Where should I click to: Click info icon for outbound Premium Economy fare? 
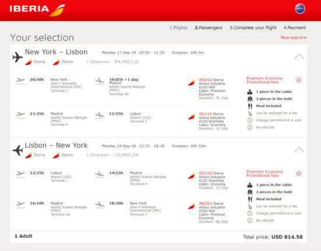pyautogui.click(x=298, y=80)
